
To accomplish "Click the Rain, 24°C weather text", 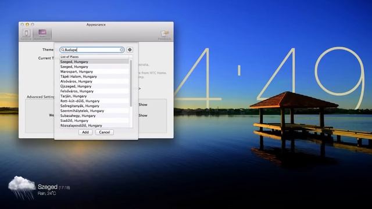I will point(46,193).
